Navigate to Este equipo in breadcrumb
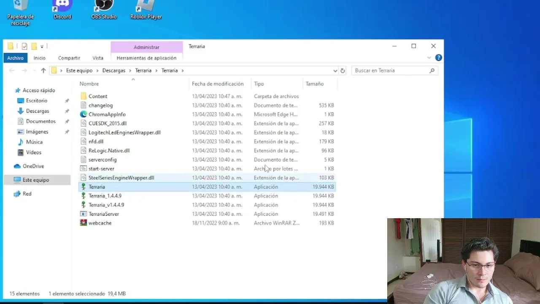This screenshot has width=540, height=304. click(79, 71)
